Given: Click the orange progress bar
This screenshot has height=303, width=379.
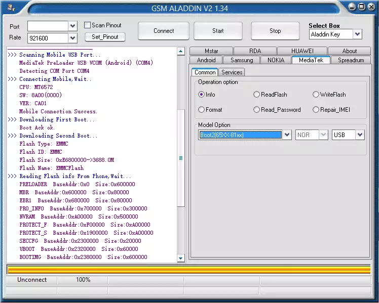Looking at the screenshot, I should [x=189, y=269].
